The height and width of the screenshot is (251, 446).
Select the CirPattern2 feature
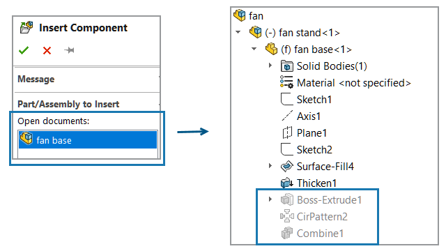click(x=314, y=217)
